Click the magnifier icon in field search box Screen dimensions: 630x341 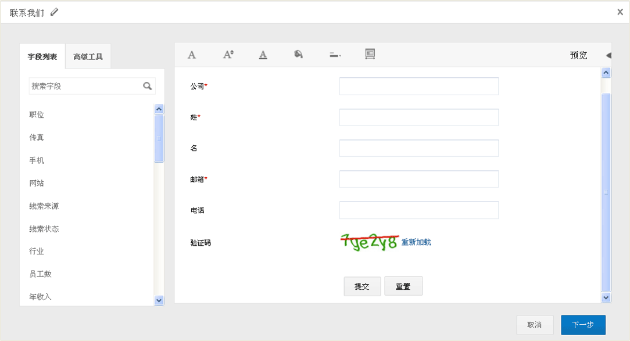pos(148,85)
